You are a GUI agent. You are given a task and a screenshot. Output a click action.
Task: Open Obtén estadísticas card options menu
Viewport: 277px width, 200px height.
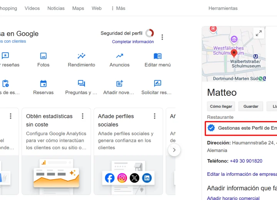[x=82, y=116]
